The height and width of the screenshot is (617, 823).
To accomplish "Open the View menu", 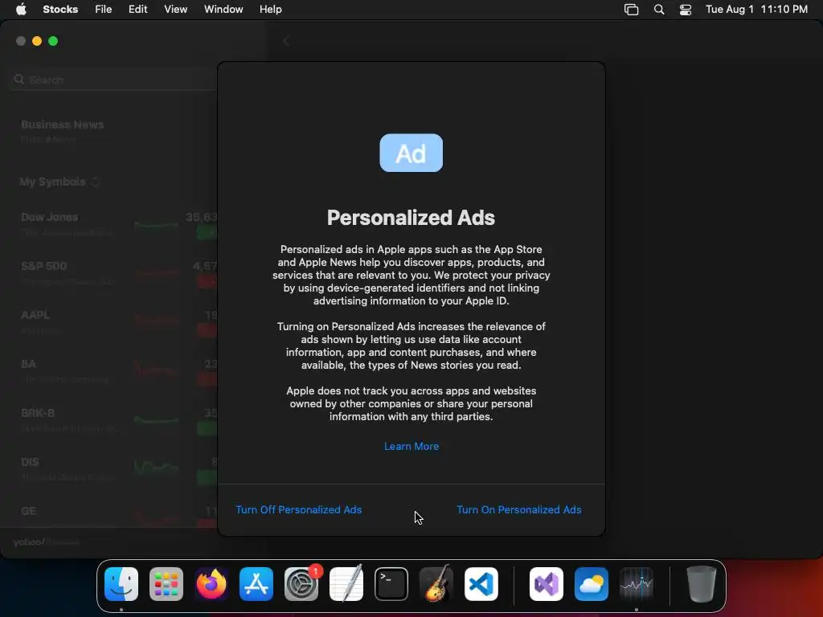I will (175, 9).
